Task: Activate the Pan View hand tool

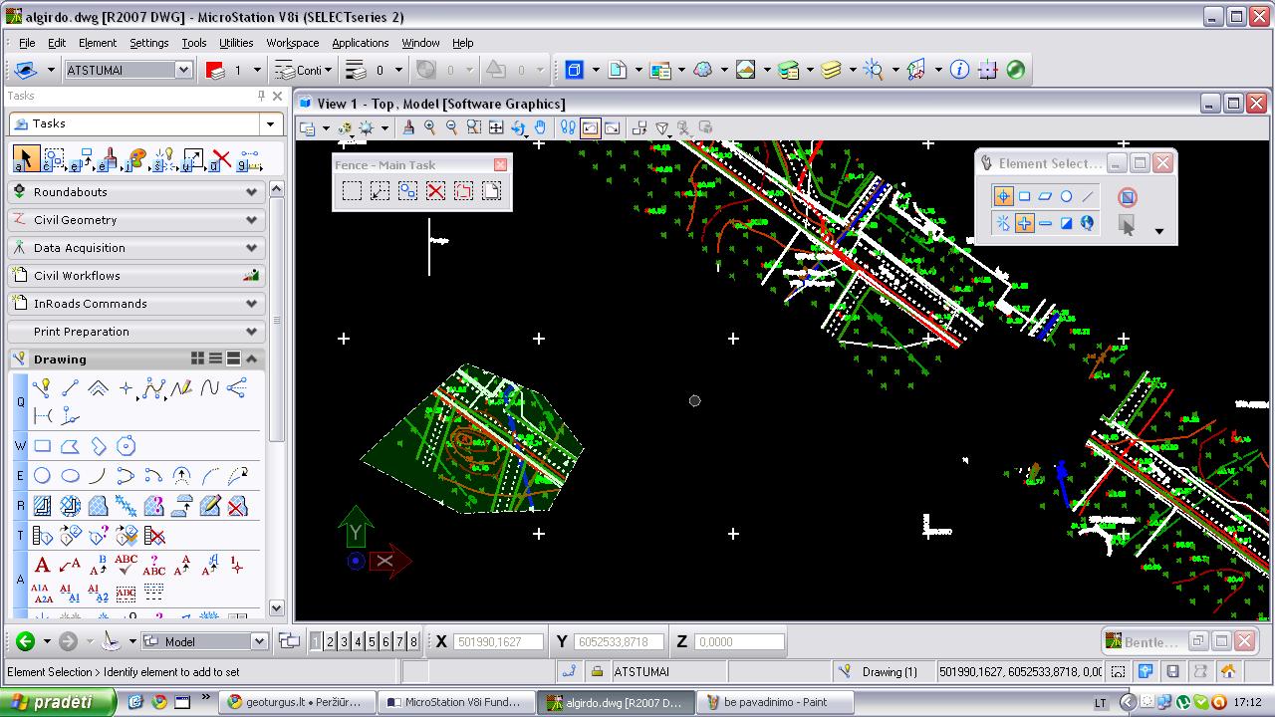Action: (540, 127)
